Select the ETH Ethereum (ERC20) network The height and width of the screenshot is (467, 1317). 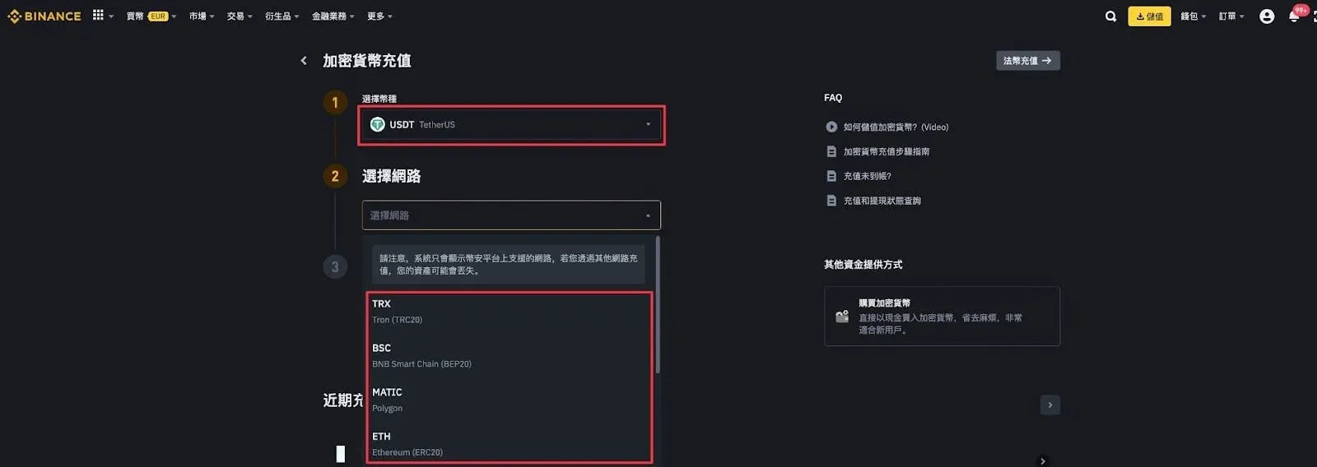coord(510,445)
